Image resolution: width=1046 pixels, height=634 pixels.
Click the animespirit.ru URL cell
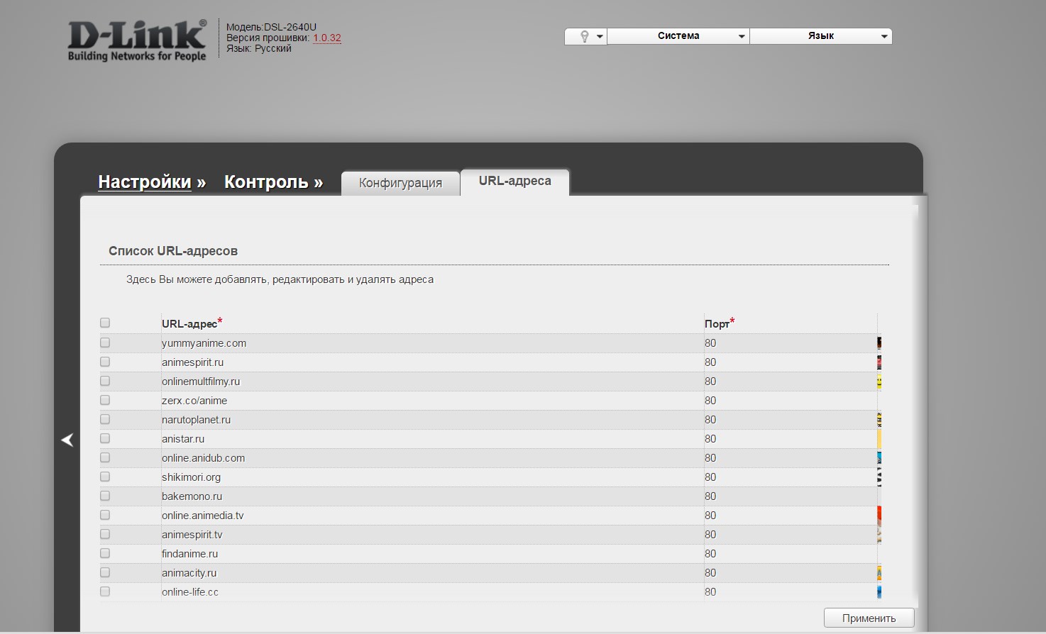[x=432, y=362]
